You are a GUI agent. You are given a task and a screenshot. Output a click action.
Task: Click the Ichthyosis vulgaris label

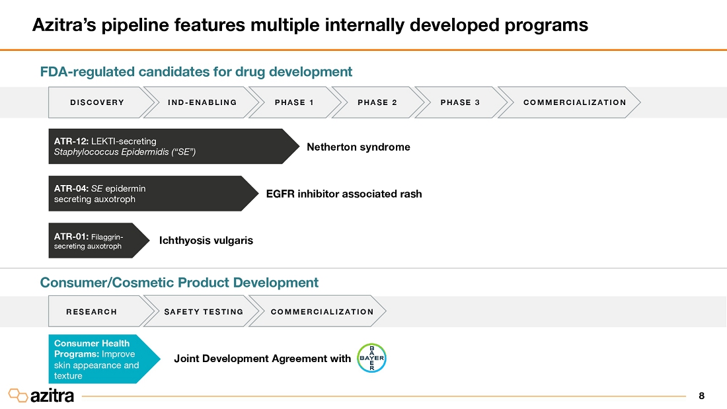(206, 241)
